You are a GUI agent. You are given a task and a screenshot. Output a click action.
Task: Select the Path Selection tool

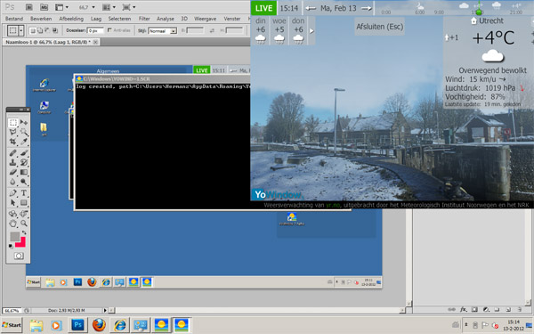[13, 203]
